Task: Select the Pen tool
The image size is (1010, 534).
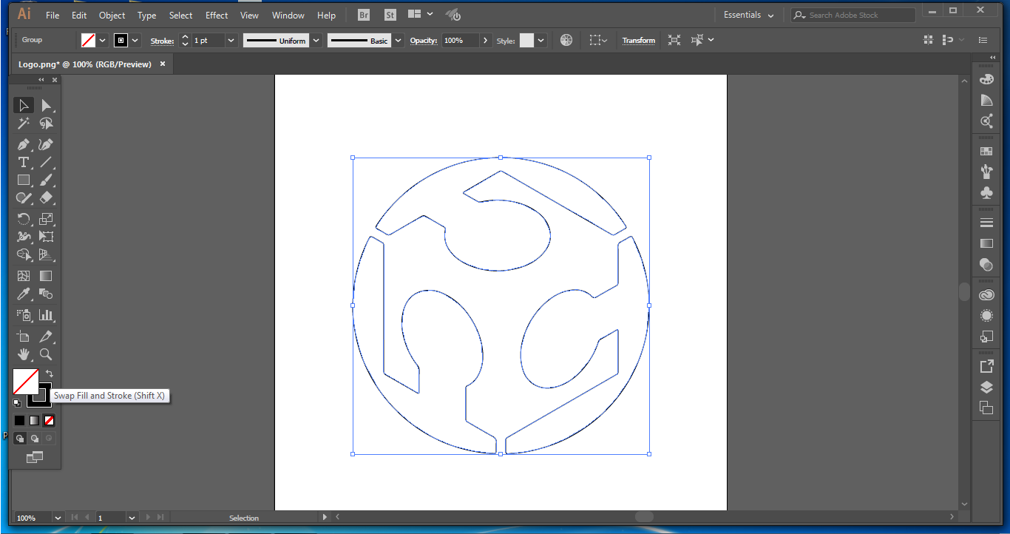Action: [24, 144]
